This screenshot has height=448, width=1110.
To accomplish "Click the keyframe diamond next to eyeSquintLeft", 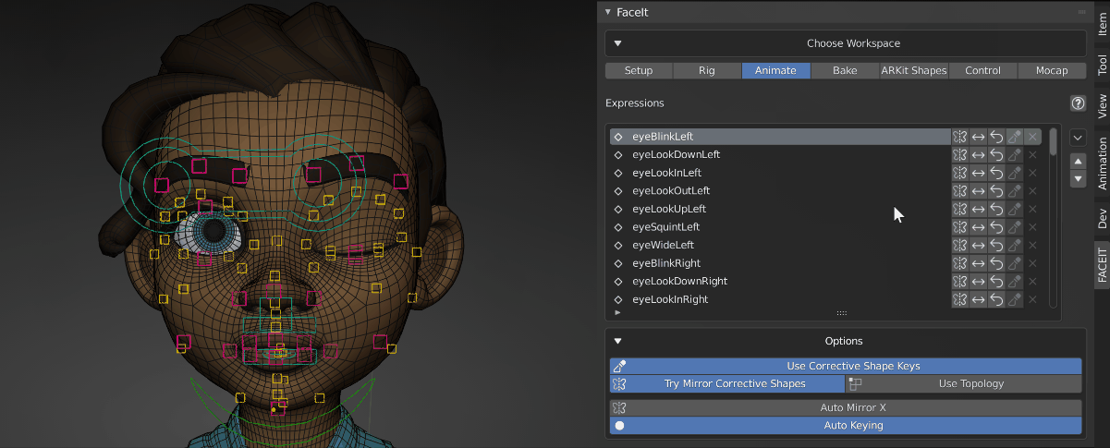I will tap(618, 227).
